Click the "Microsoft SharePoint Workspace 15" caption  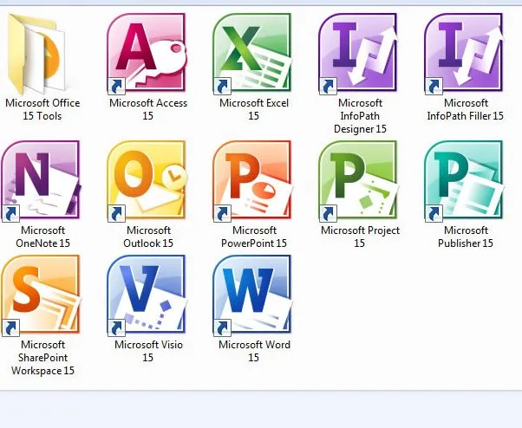tap(42, 357)
